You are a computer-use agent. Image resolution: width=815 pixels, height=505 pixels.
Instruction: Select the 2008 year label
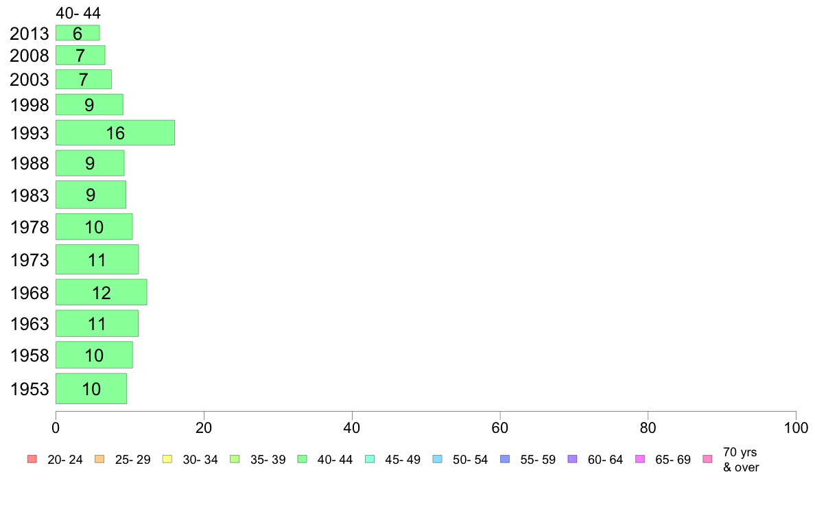click(x=29, y=56)
